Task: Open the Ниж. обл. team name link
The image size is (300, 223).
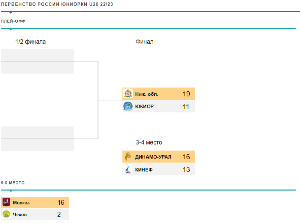Action: 147,94
